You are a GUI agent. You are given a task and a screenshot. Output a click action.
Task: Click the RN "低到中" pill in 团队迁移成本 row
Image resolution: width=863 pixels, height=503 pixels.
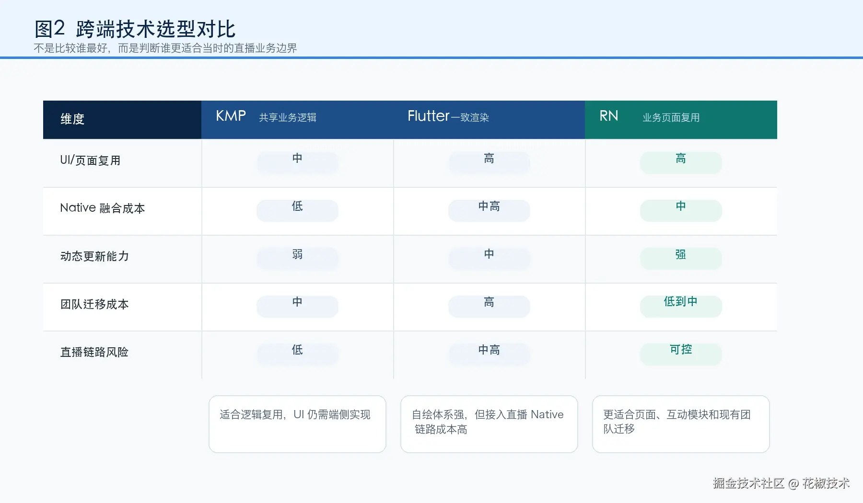click(681, 306)
